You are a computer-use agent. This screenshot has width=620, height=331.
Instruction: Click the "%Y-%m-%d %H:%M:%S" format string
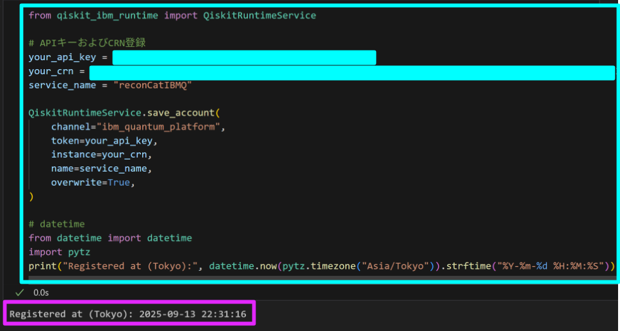(551, 266)
